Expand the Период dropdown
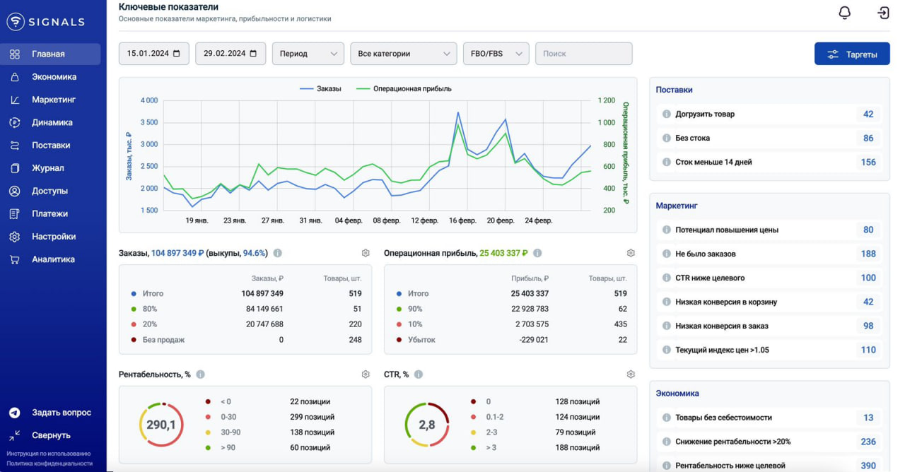Viewport: 905px width, 472px height. pyautogui.click(x=308, y=54)
